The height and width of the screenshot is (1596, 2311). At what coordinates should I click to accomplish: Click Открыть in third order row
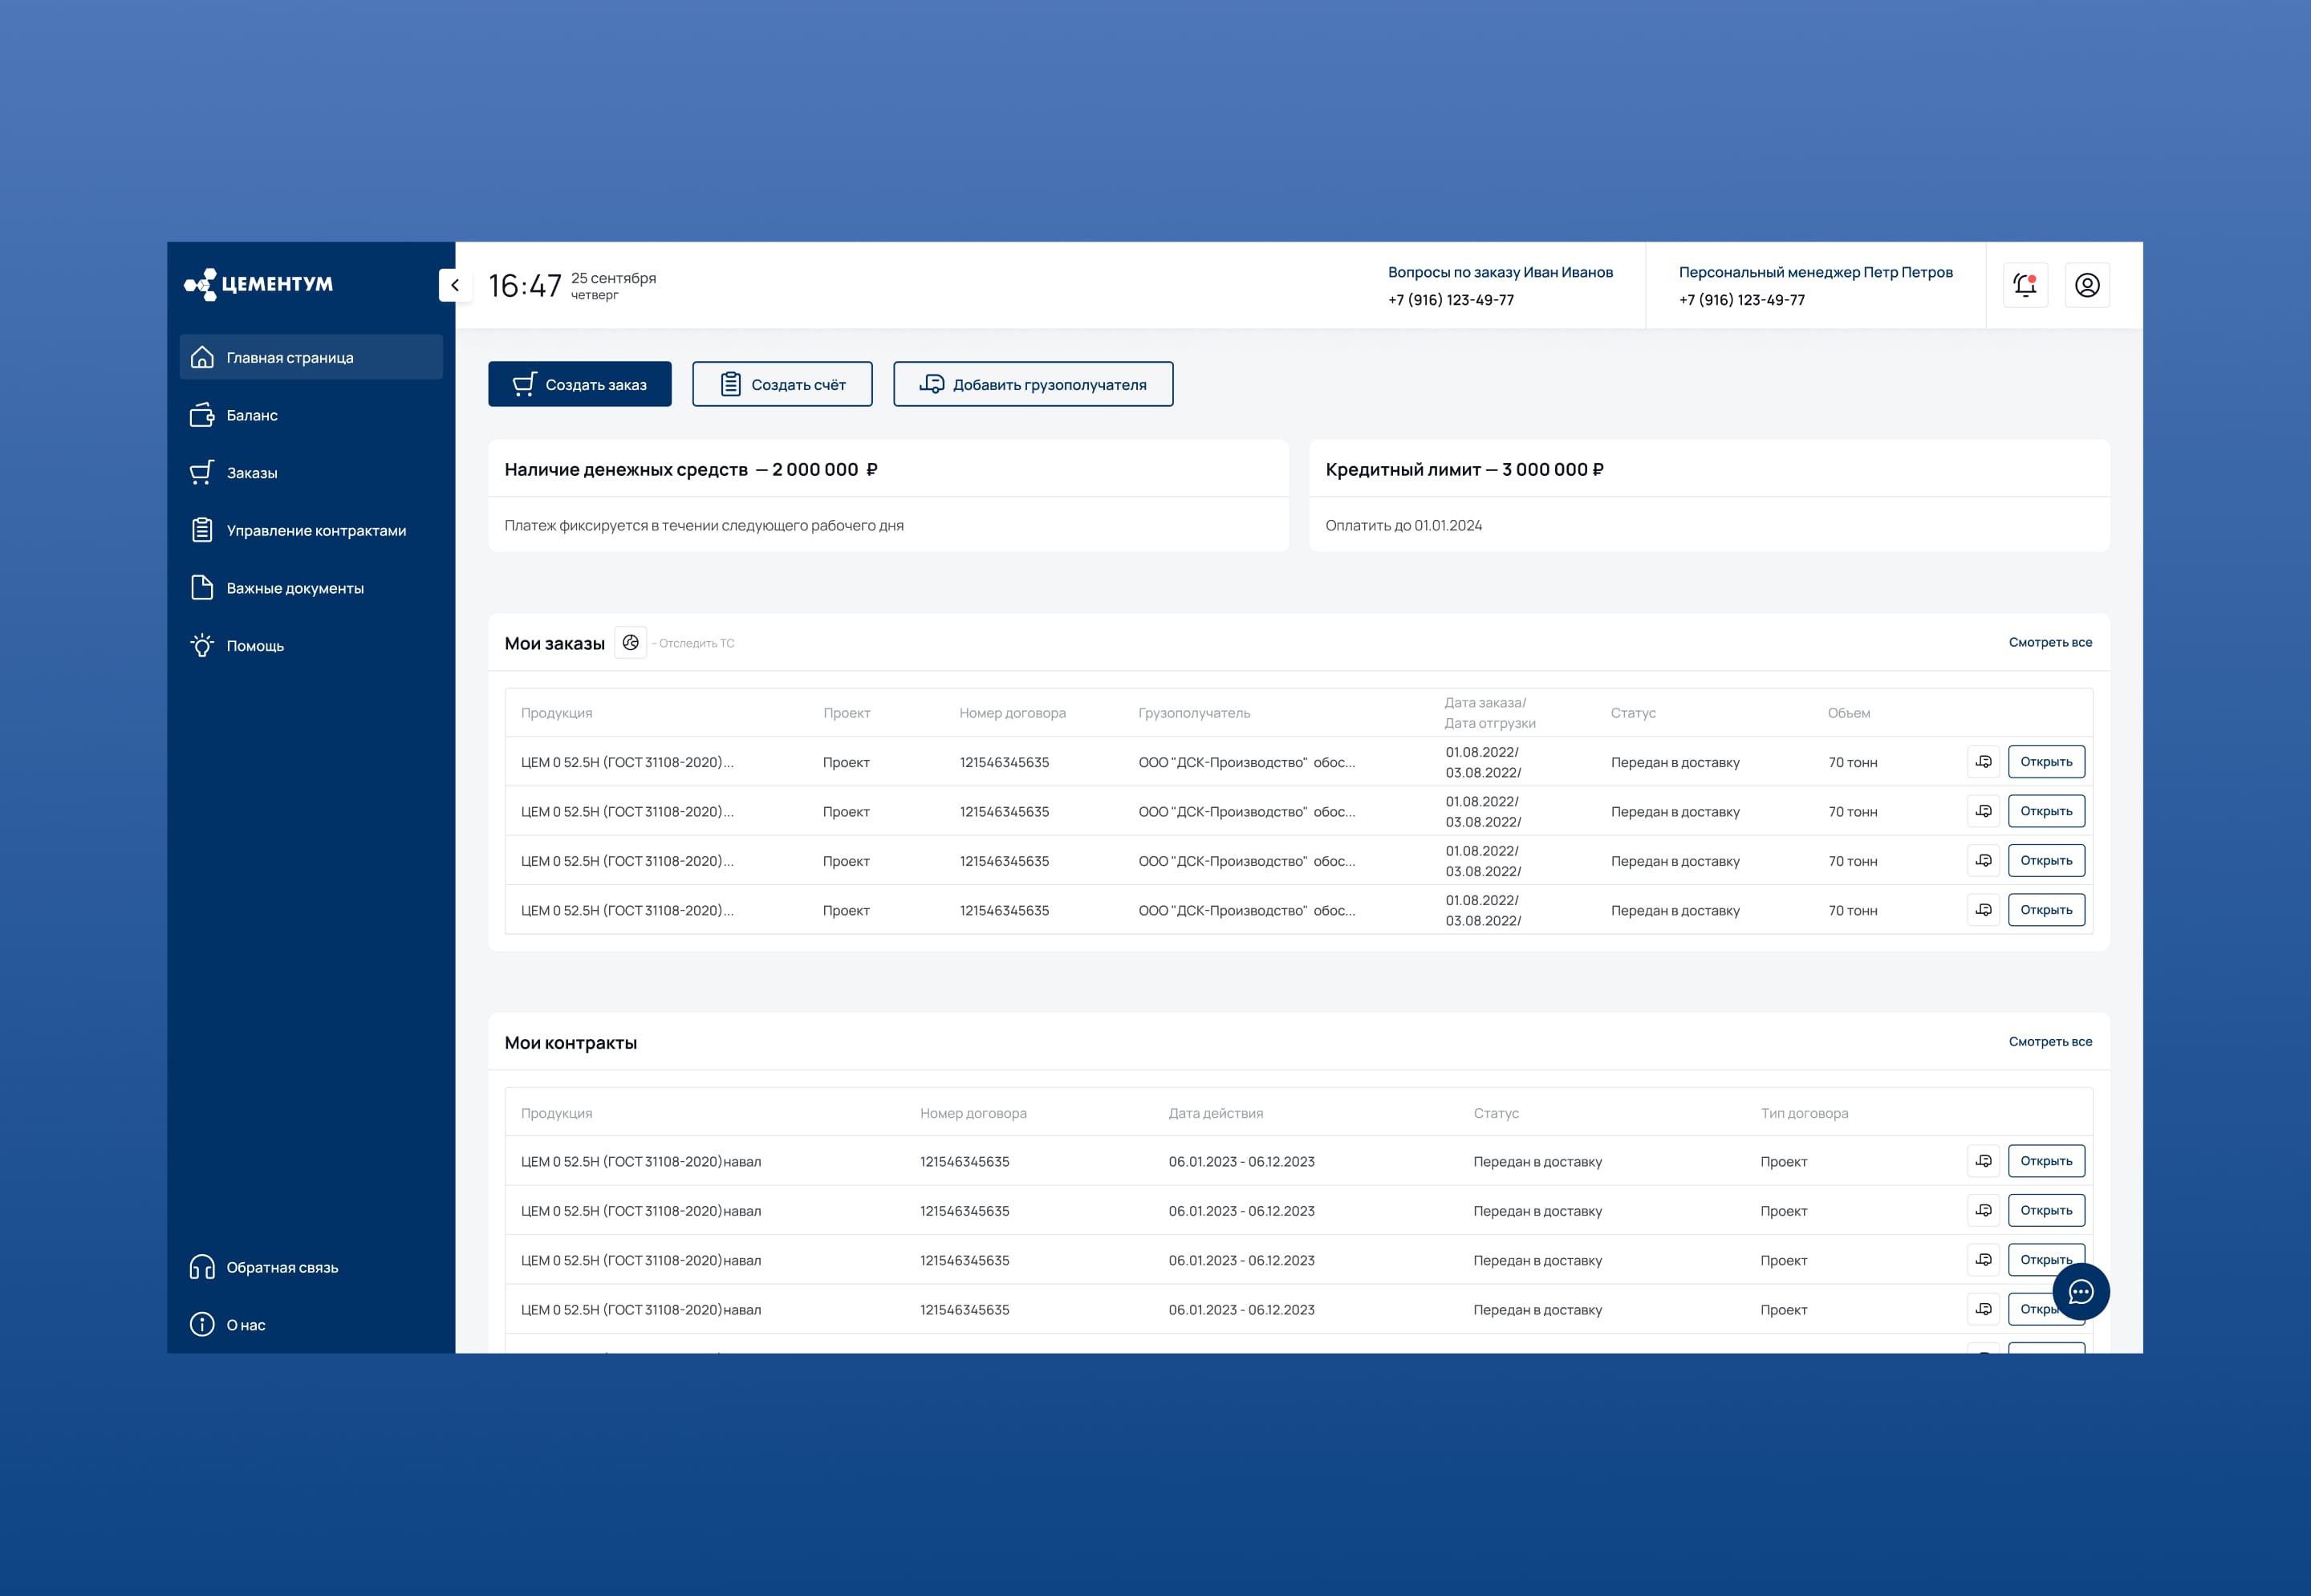pos(2046,860)
